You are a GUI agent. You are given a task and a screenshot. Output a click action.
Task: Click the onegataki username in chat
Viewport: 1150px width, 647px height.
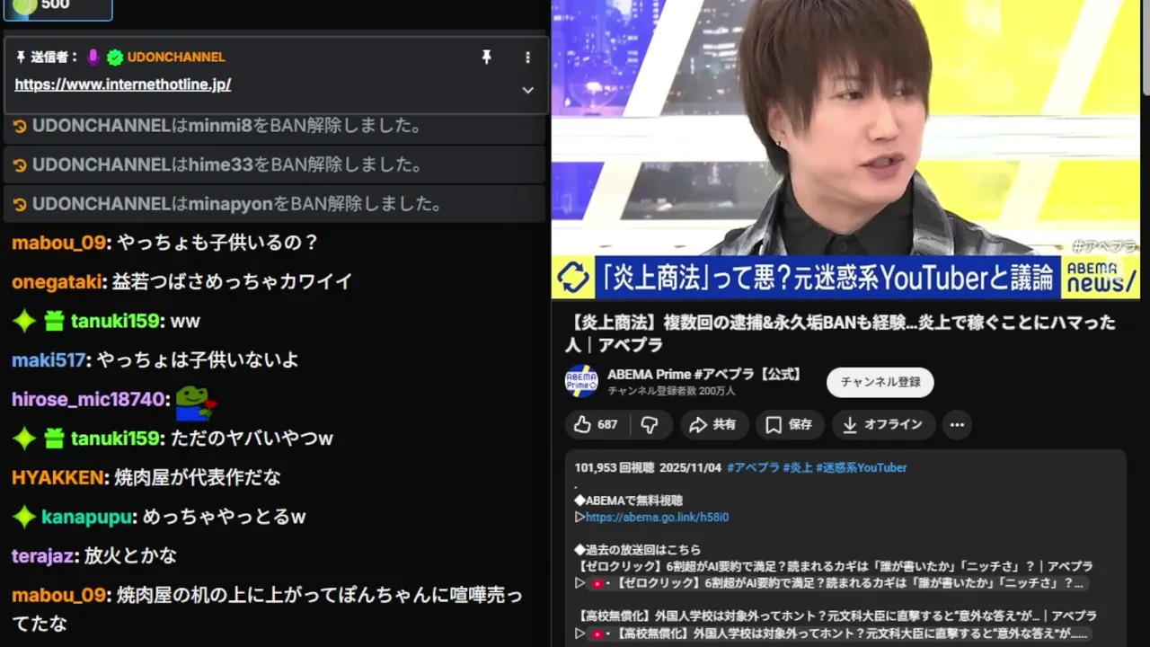(57, 282)
